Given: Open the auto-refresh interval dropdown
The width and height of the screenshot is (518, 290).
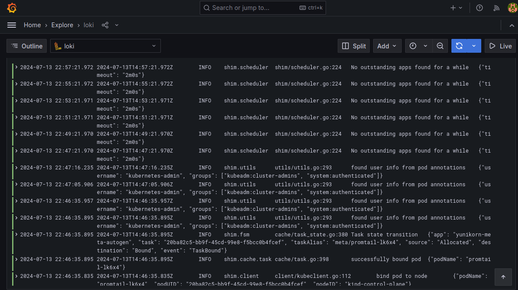Looking at the screenshot, I should tap(474, 46).
